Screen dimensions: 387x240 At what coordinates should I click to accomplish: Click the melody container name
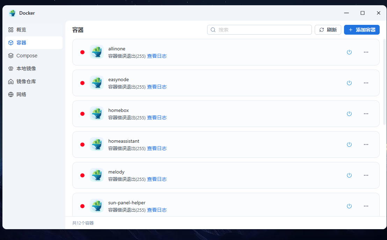tap(116, 172)
